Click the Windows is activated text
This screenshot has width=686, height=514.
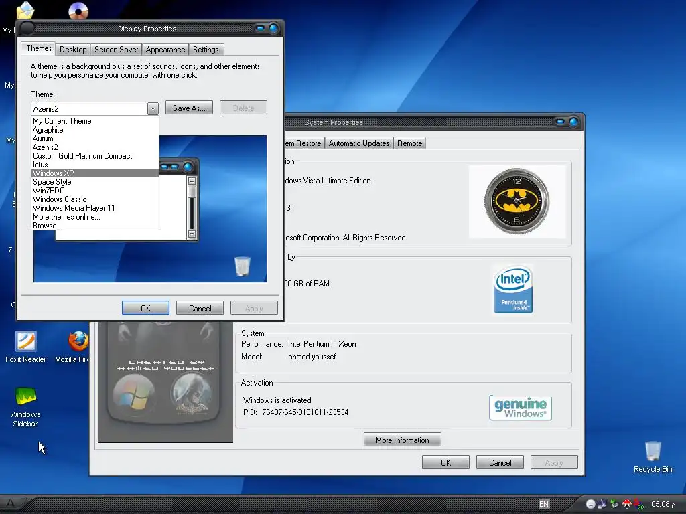point(277,400)
